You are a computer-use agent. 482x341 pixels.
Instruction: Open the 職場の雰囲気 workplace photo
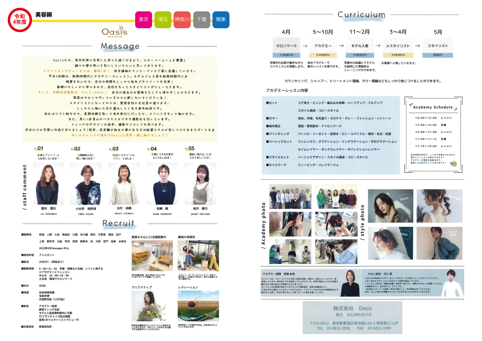pos(198,256)
